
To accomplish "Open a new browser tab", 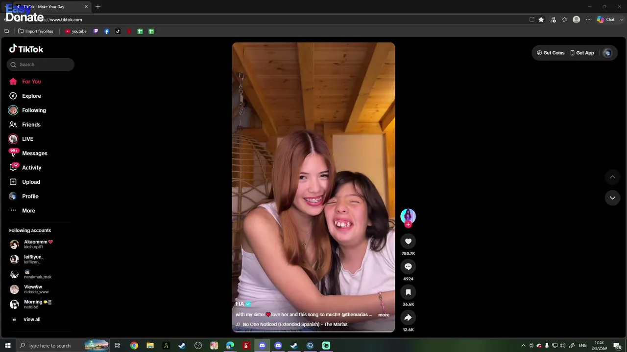I will 98,7.
